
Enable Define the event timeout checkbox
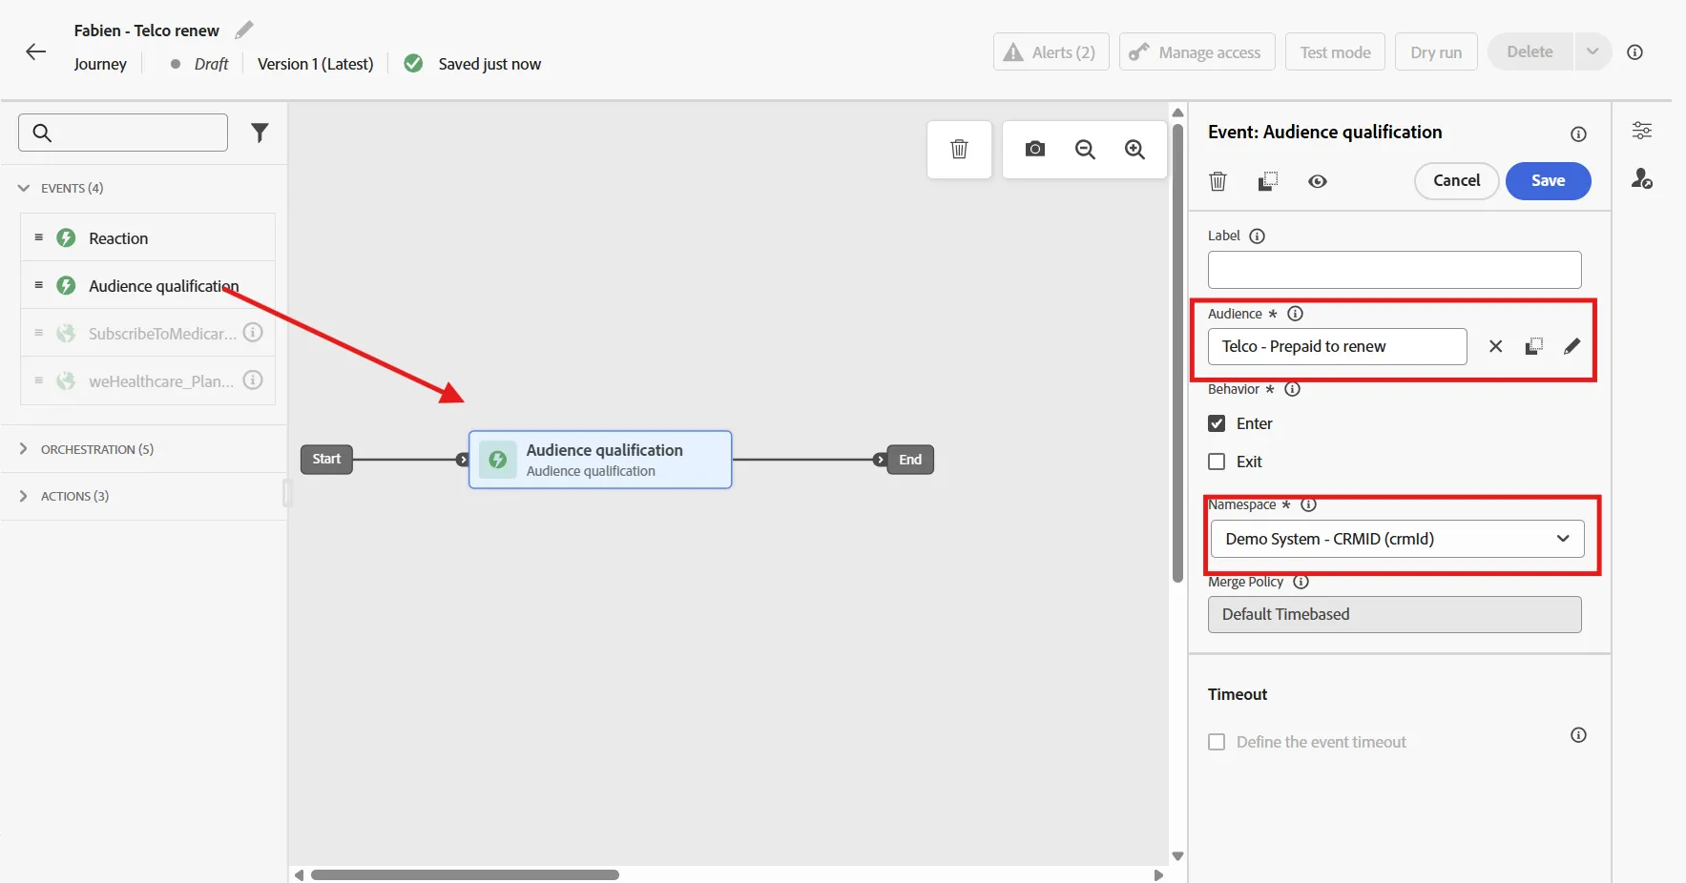point(1217,742)
